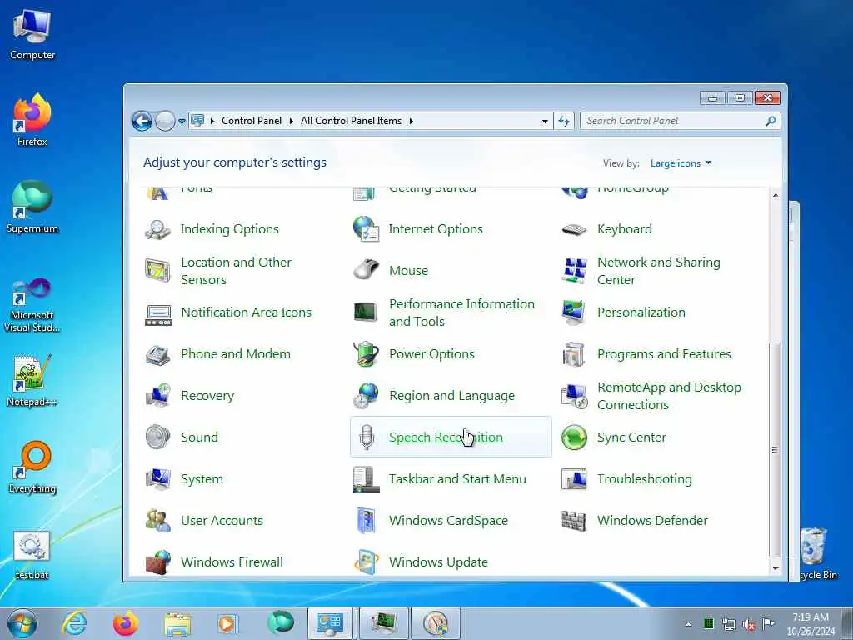Open the Speech Recognition microphone icon
The width and height of the screenshot is (853, 640).
[367, 437]
